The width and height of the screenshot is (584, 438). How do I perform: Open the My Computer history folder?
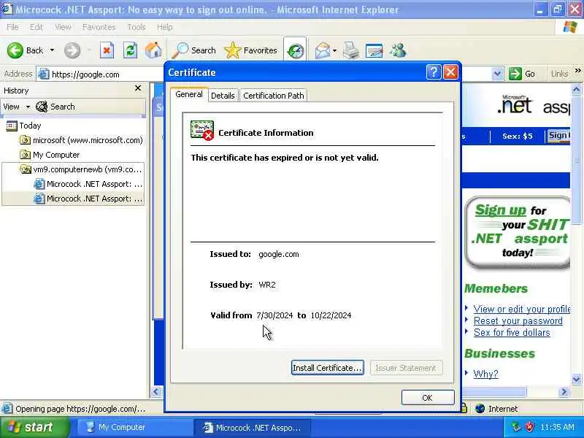click(50, 155)
